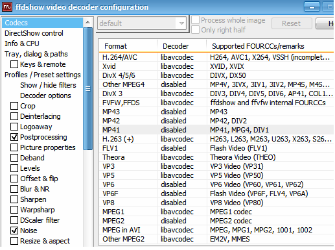This screenshot has height=250, width=335.
Task: Enable the Deinterlacing checkbox
Action: [x=14, y=116]
